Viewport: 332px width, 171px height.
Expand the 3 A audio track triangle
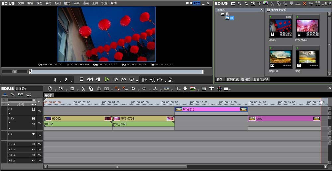(x=9, y=155)
